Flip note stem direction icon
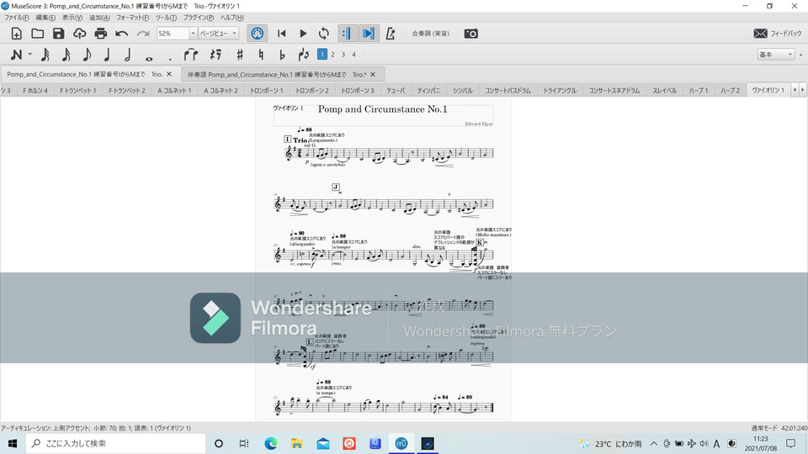808x454 pixels. pyautogui.click(x=304, y=55)
